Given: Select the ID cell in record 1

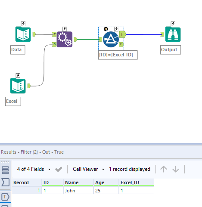Looking at the screenshot, I should (x=53, y=191).
